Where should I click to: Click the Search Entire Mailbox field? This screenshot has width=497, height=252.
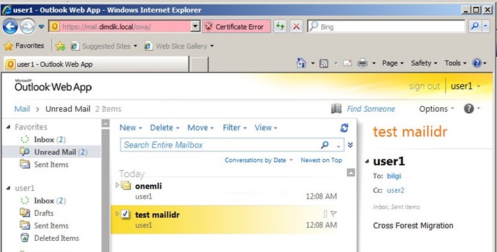(220, 145)
